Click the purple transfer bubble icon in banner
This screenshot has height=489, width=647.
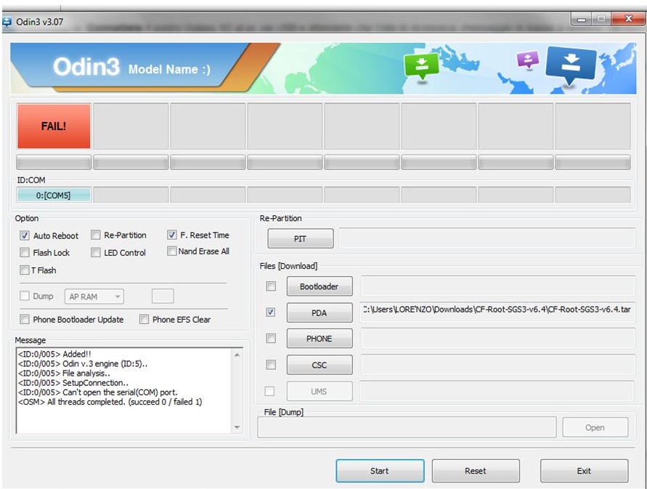click(x=528, y=60)
